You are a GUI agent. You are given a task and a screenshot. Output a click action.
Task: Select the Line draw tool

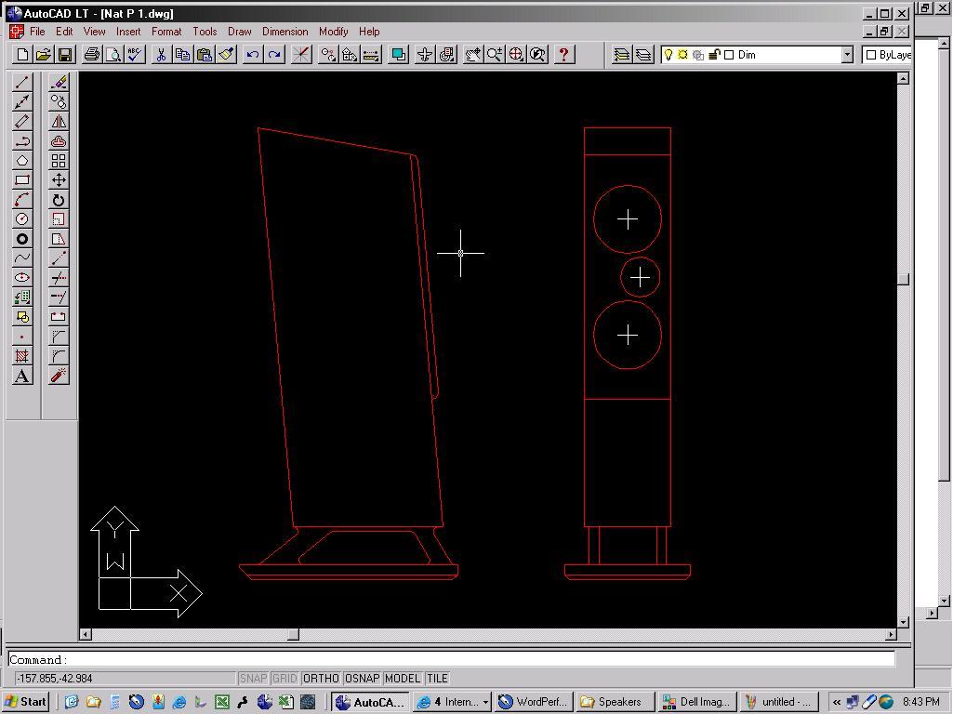tap(22, 82)
